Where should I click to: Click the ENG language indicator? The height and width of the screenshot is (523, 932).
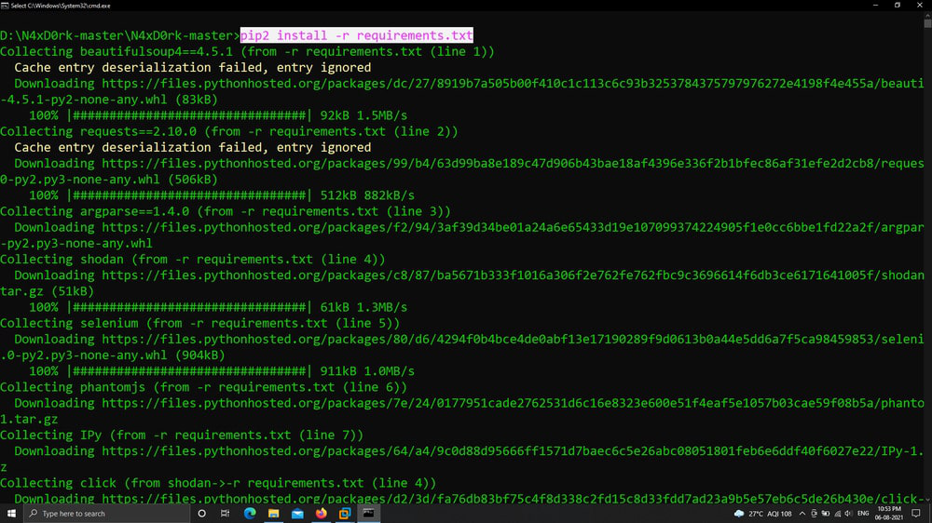pos(863,514)
